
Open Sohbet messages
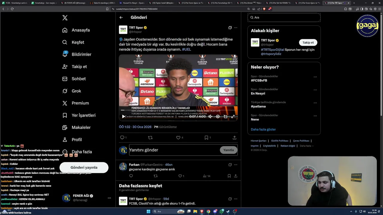click(74, 79)
